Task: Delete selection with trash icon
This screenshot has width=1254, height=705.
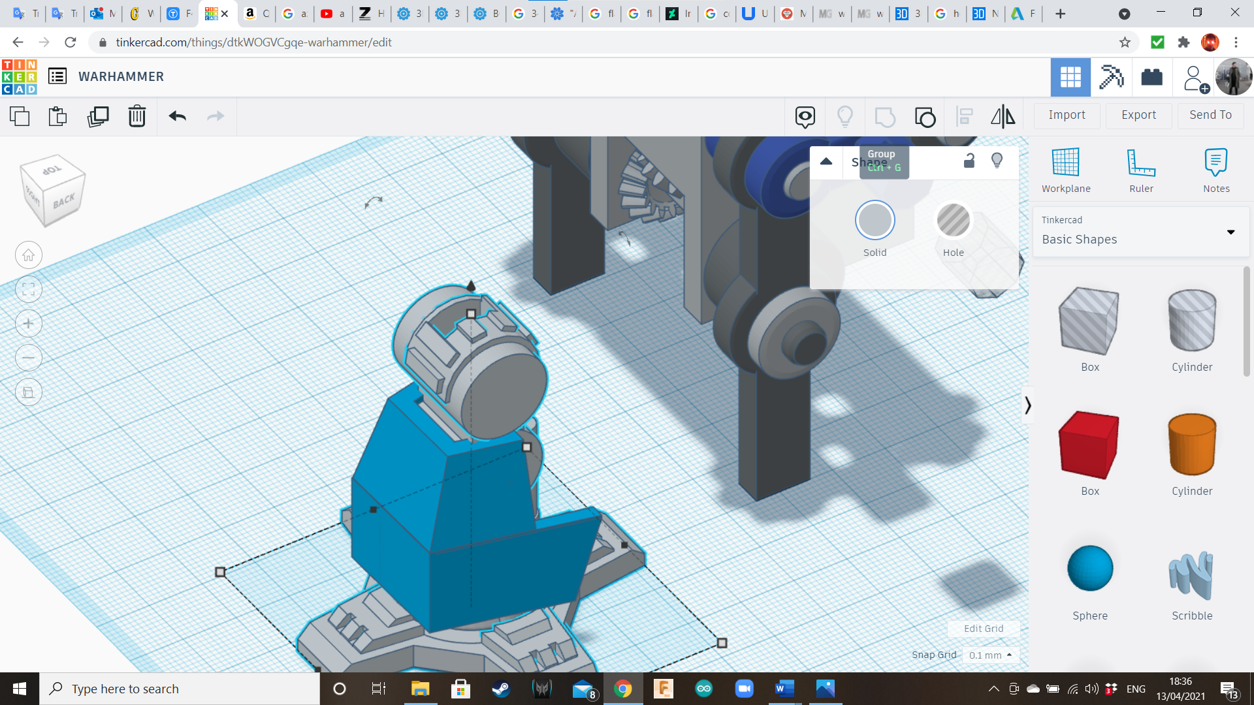Action: click(x=137, y=116)
